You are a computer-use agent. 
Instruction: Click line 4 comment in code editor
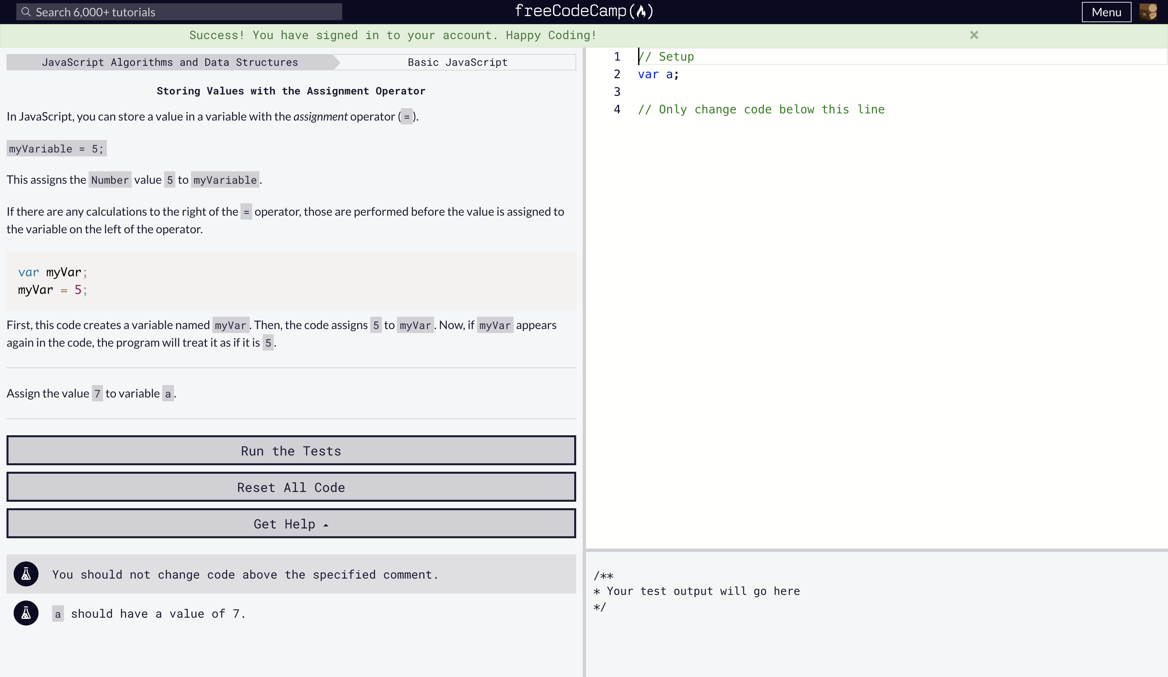coord(761,109)
